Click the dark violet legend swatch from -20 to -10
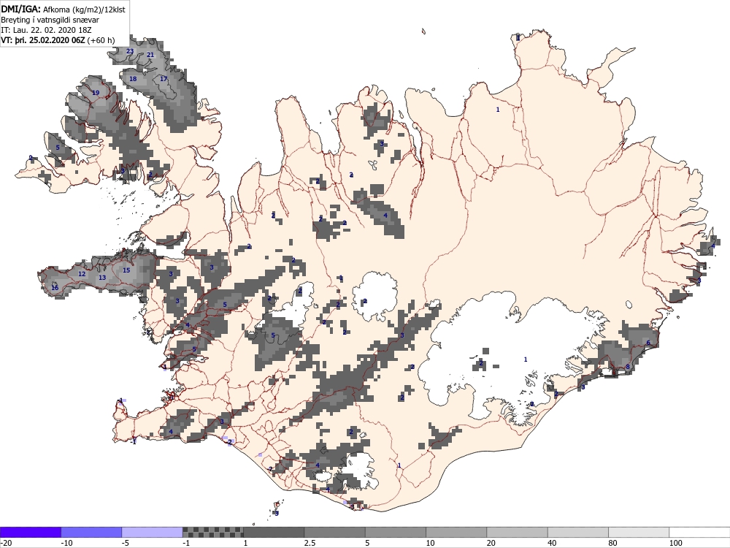Screen dimensions: 730x548 pos(31,532)
